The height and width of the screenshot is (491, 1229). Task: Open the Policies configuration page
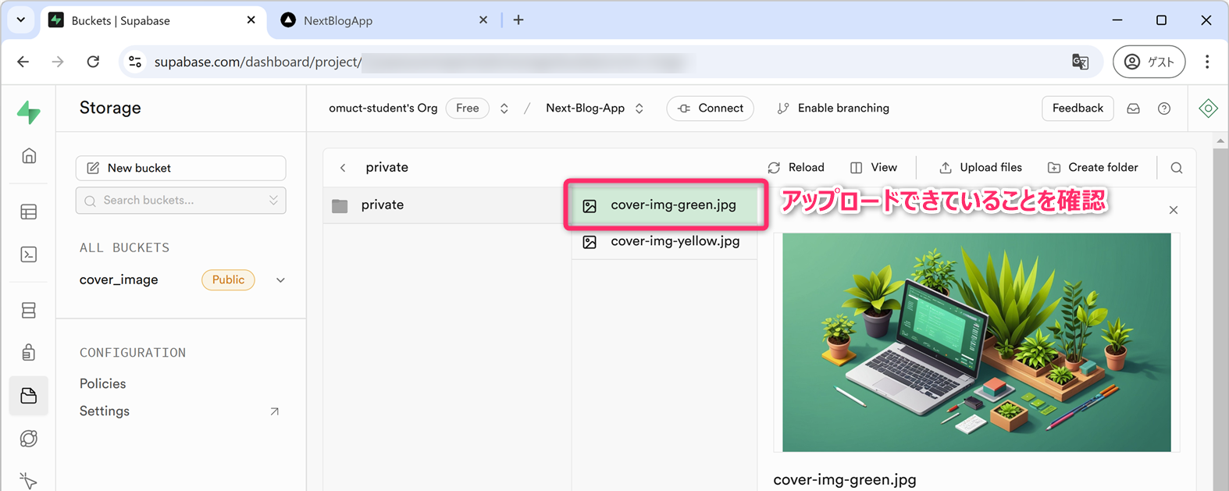point(102,383)
